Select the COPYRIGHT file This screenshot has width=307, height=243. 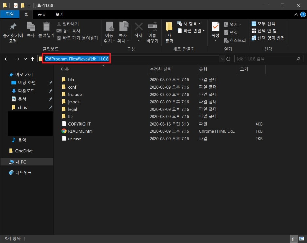(79, 124)
